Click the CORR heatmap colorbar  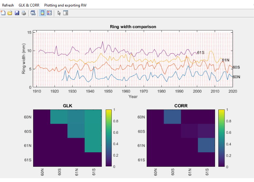coord(221,138)
